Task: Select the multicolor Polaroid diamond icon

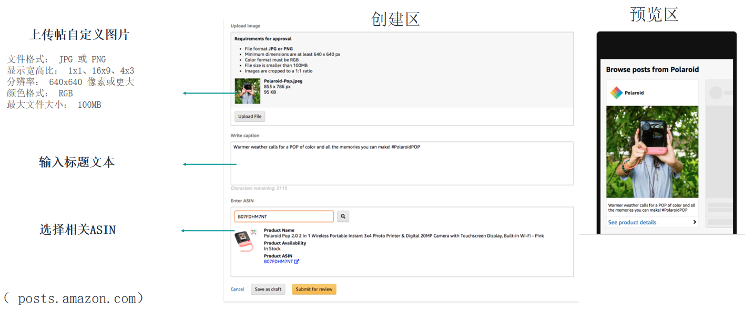Action: tap(617, 91)
